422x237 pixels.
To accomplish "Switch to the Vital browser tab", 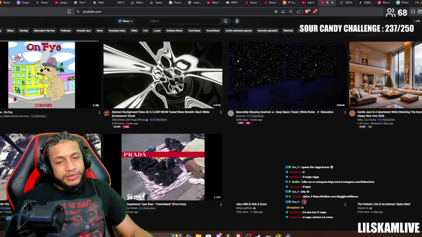I will pyautogui.click(x=99, y=3).
